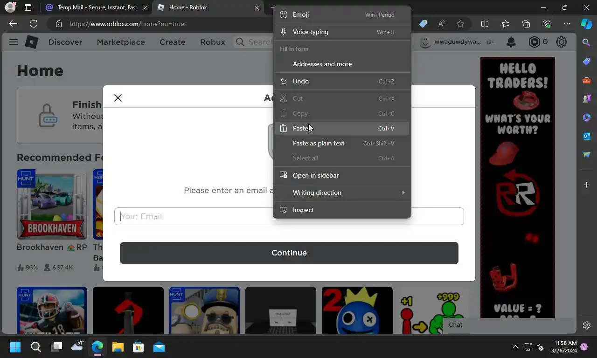Screen dimensions: 597x358
Task: Open the Chat panel
Action: pyautogui.click(x=508, y=325)
